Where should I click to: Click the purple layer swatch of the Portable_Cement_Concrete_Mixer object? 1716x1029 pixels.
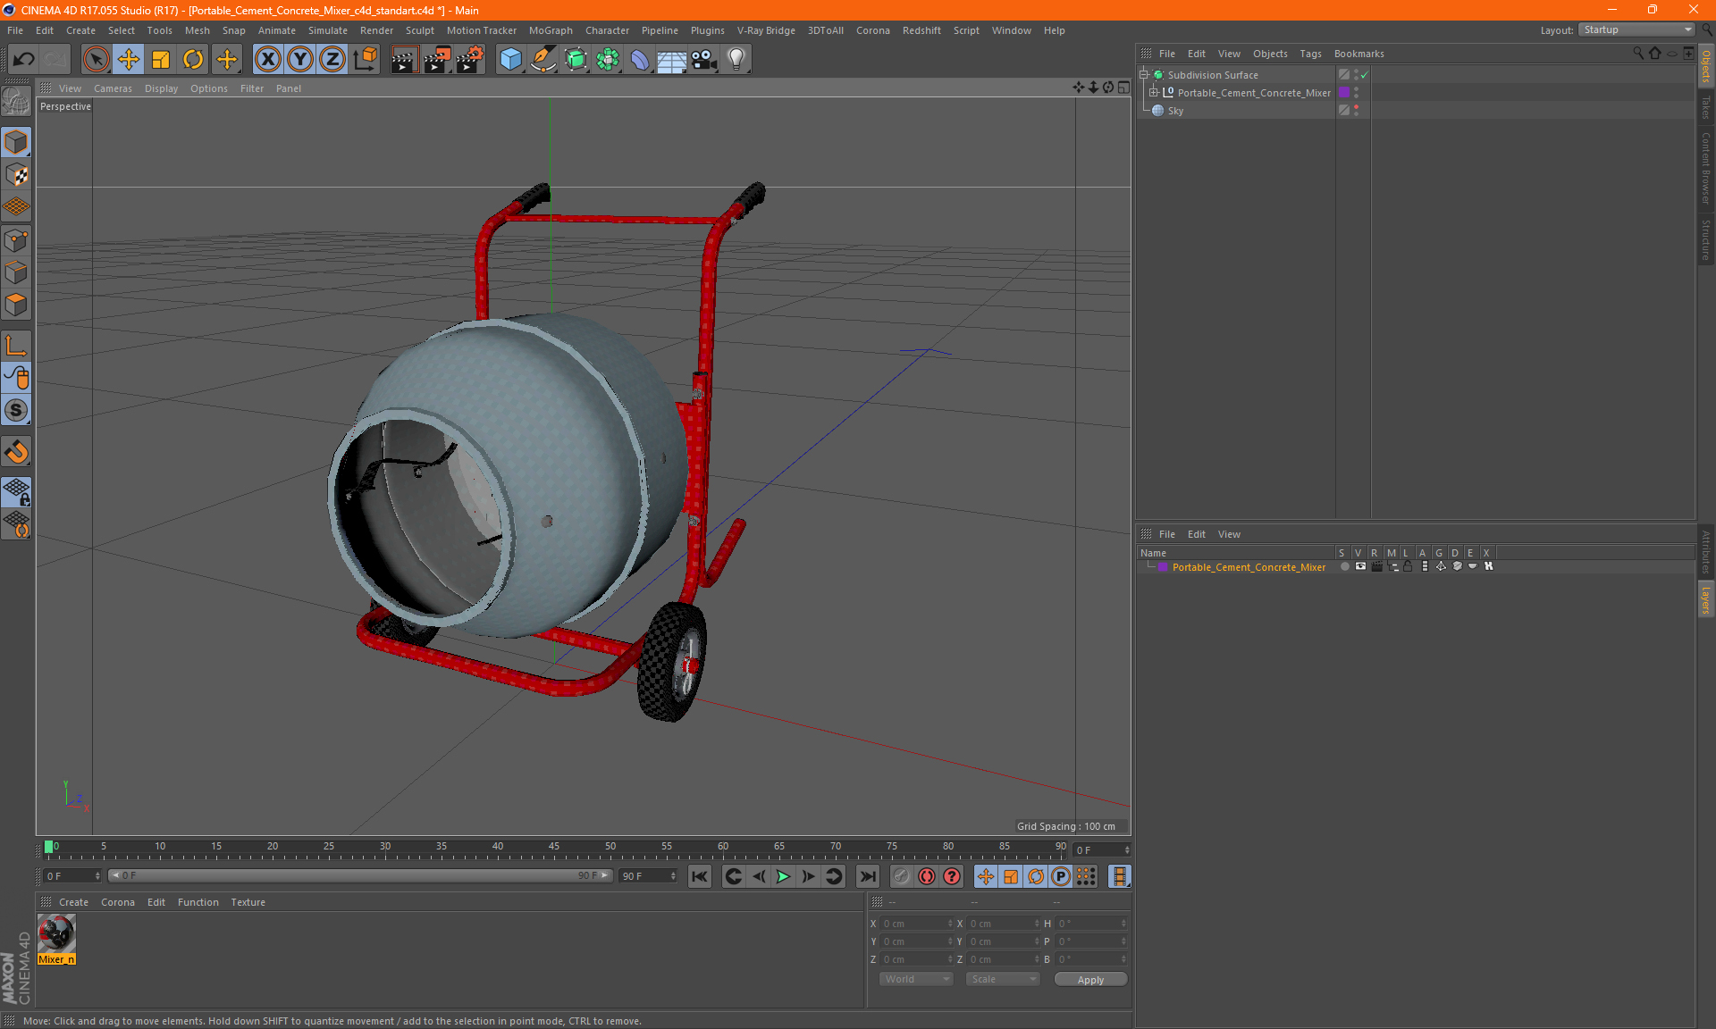pos(1343,93)
